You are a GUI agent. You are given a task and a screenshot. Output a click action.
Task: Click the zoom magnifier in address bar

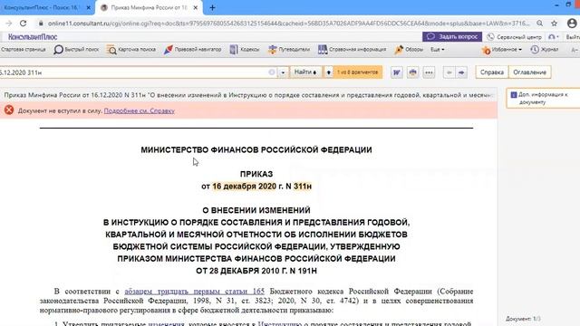coord(540,24)
